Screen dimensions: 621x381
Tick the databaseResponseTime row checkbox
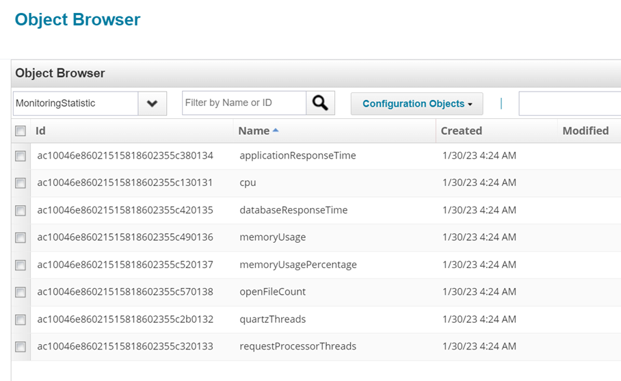pos(21,211)
